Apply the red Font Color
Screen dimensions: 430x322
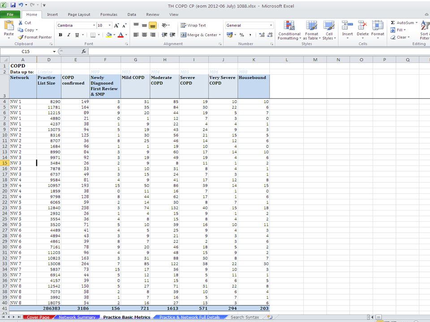120,35
